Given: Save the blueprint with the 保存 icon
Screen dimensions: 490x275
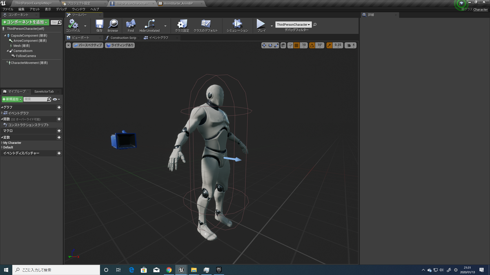Looking at the screenshot, I should click(99, 24).
